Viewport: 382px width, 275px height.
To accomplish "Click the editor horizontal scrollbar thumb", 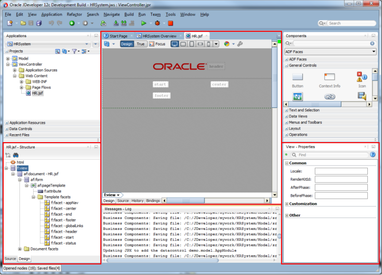I will (x=185, y=201).
